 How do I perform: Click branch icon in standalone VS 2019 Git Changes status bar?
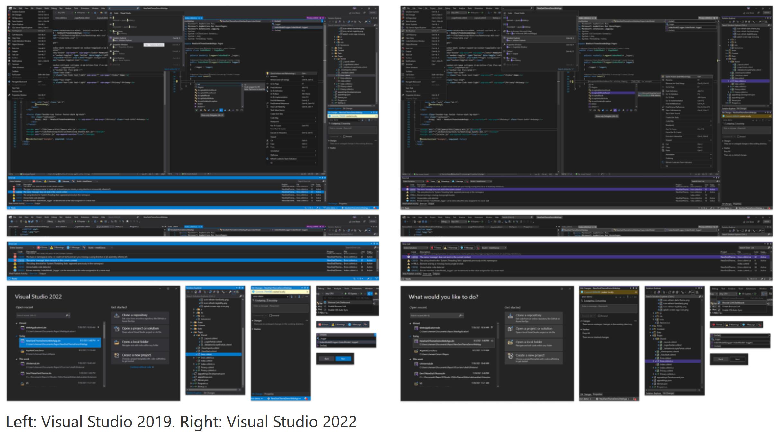(x=269, y=399)
